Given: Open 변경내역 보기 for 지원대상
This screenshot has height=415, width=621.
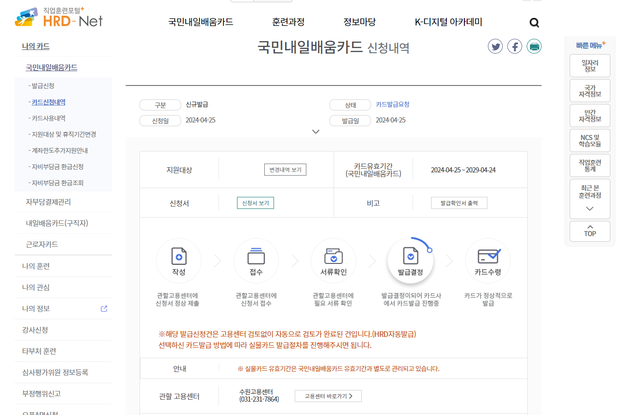Looking at the screenshot, I should [x=285, y=169].
